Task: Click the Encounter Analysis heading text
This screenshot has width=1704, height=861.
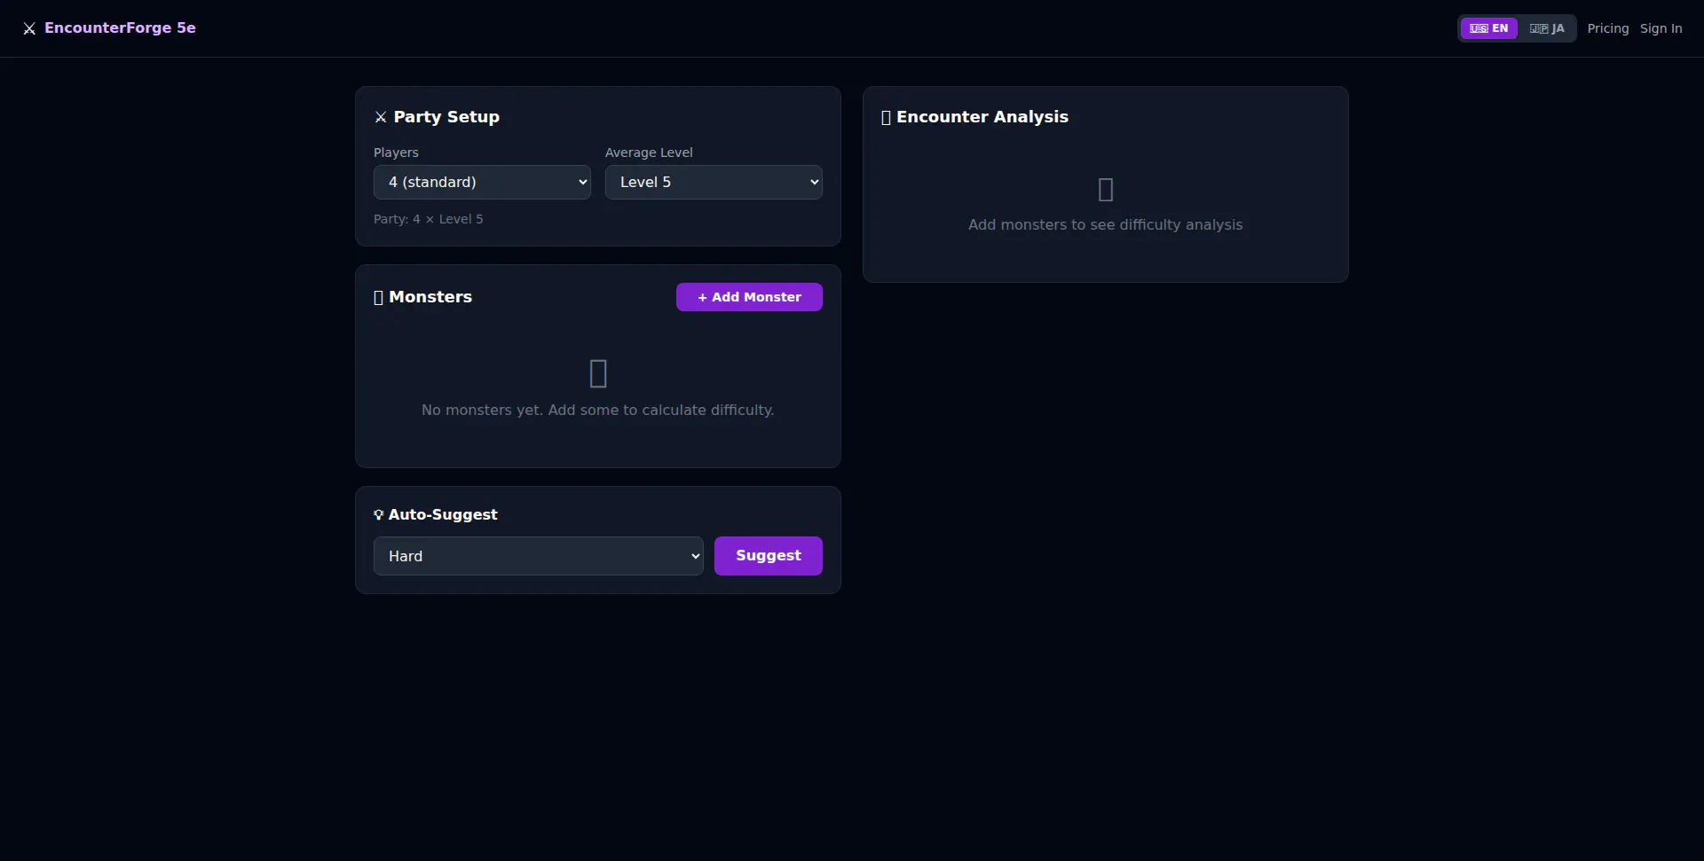Action: pos(982,117)
